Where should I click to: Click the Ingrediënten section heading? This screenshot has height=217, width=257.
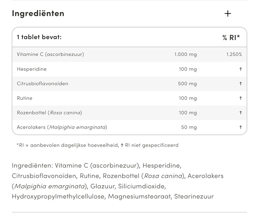point(38,13)
